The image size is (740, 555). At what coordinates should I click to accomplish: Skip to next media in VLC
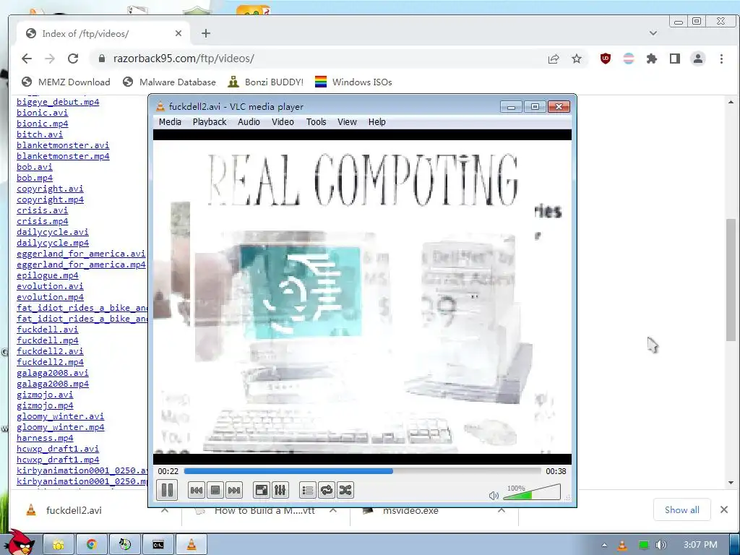pos(234,491)
